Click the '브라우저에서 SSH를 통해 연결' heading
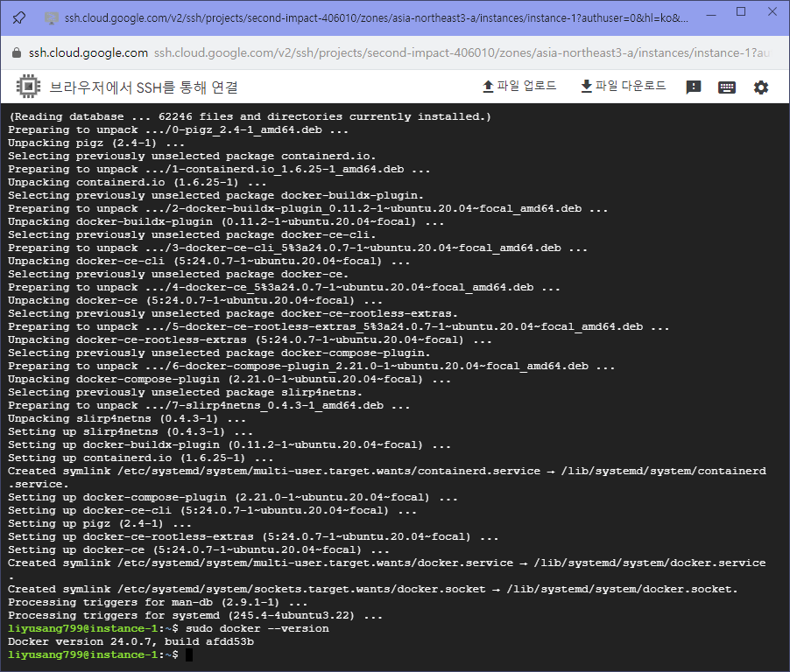 [x=144, y=87]
